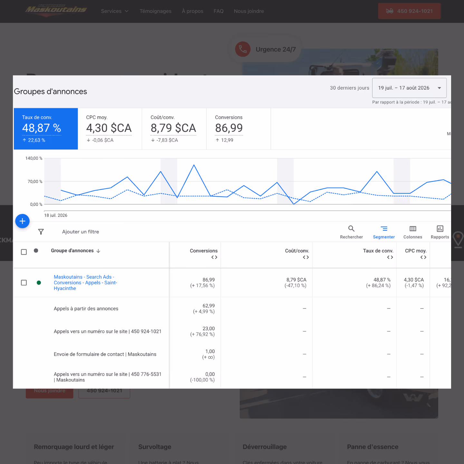Click the 8,79 $CA cost per conversion cell
The image size is (464, 464).
pos(296,280)
